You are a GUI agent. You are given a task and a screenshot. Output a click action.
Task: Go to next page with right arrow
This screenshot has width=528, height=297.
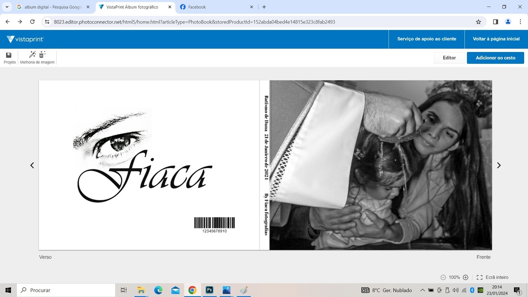pos(499,165)
